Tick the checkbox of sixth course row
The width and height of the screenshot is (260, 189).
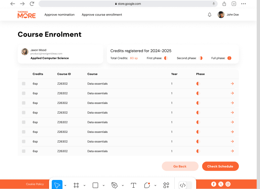[x=24, y=132]
